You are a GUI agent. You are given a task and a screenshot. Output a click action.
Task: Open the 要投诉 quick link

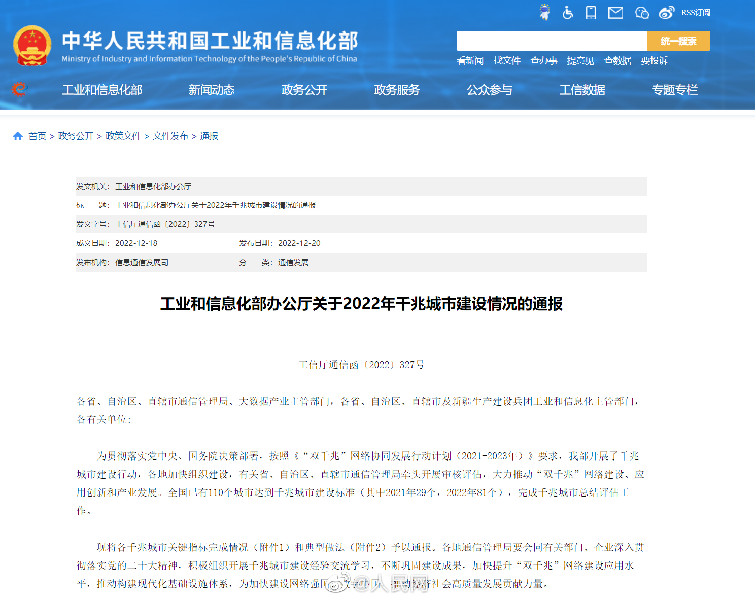tap(655, 60)
